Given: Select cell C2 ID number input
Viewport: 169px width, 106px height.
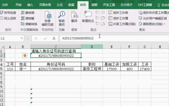Looking at the screenshot, I should click(56, 56).
